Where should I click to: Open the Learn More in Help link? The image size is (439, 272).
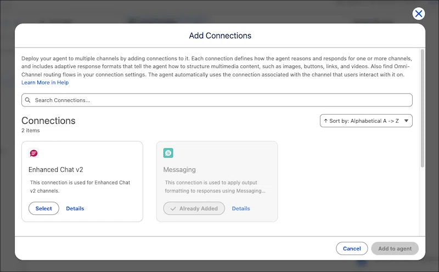click(45, 83)
